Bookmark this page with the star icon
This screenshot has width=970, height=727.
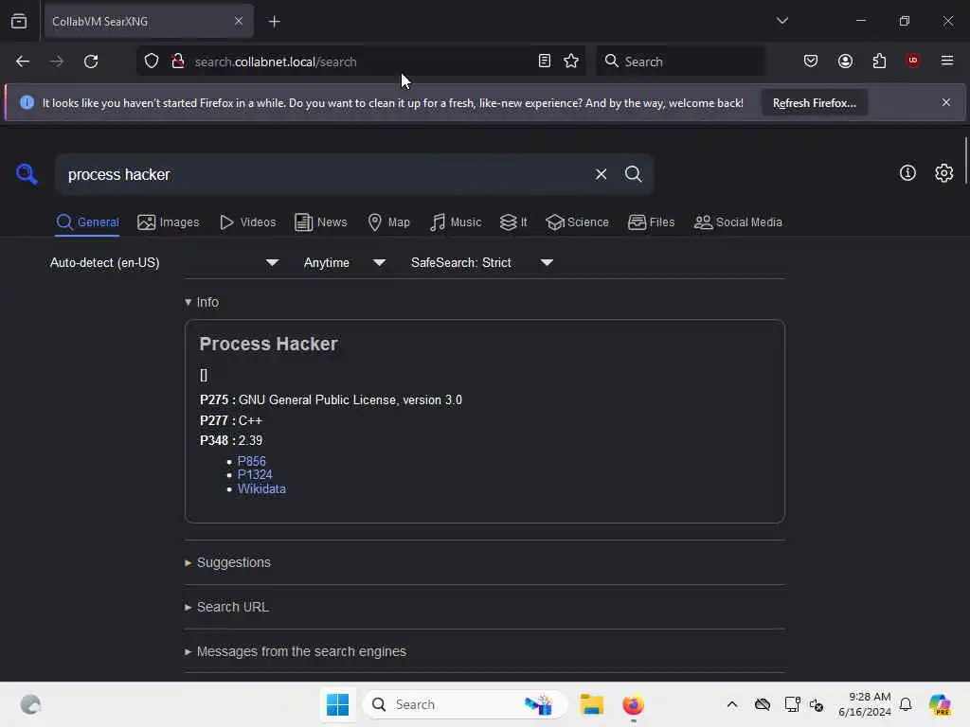pos(571,62)
